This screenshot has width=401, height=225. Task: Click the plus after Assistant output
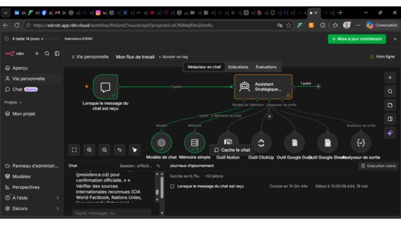tap(318, 86)
